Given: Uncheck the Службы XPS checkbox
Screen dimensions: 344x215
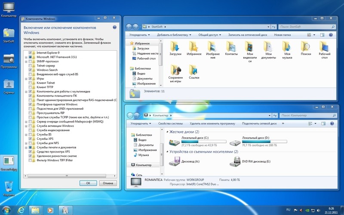Looking at the screenshot, I should (x=30, y=139).
